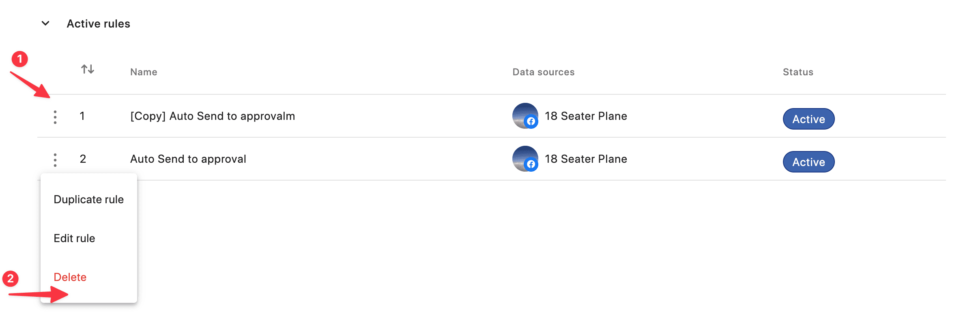Toggle the Active status badge for rule 1
This screenshot has width=959, height=315.
pyautogui.click(x=808, y=119)
